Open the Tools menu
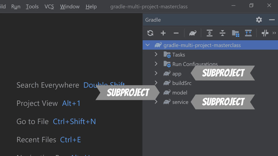The height and width of the screenshot is (156, 278). click(32, 6)
